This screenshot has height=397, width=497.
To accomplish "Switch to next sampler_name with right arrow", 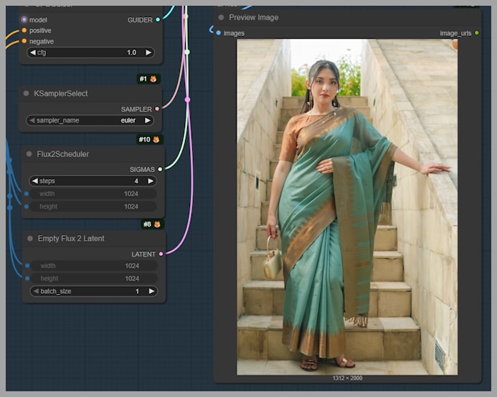I will point(148,120).
